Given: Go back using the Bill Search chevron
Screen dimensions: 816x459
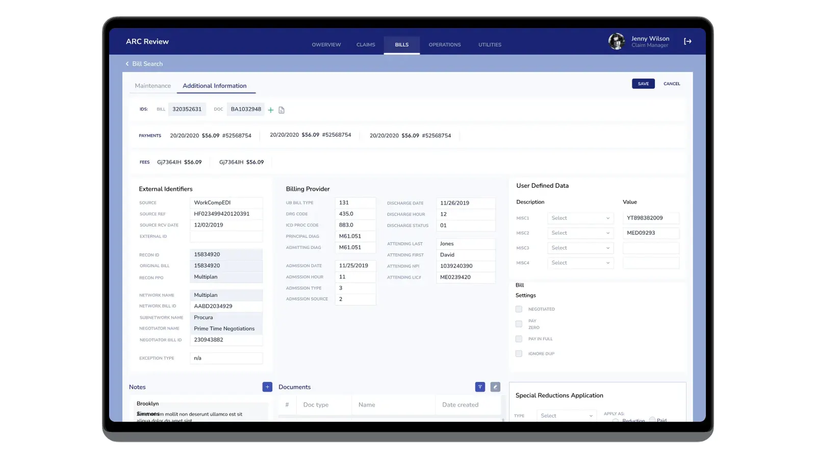Looking at the screenshot, I should click(x=127, y=64).
